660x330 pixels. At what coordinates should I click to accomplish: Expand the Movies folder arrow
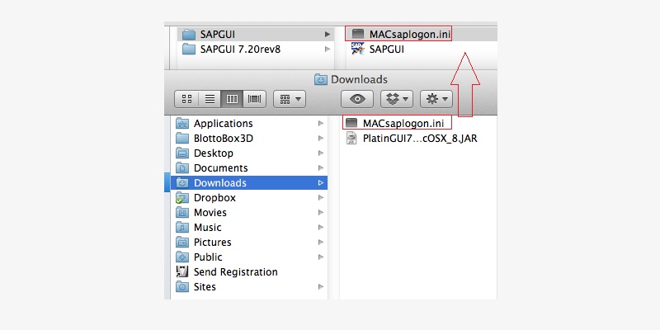pyautogui.click(x=321, y=213)
